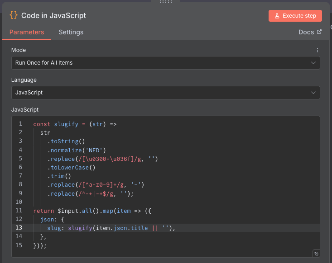Click the external link icon beside Docs
Screen dimensions: 332x263
pyautogui.click(x=319, y=32)
